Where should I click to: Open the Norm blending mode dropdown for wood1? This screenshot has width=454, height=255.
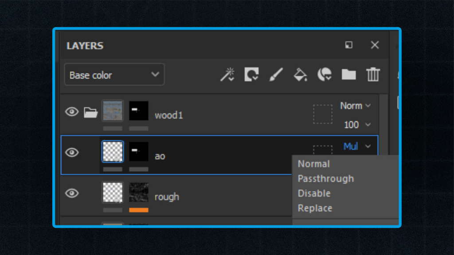pyautogui.click(x=355, y=106)
